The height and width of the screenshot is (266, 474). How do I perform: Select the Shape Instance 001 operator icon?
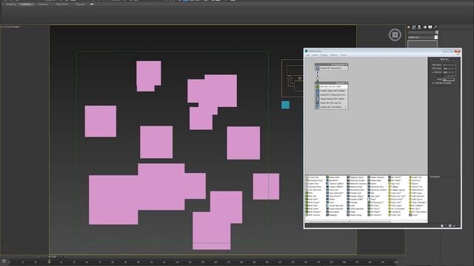point(318,98)
